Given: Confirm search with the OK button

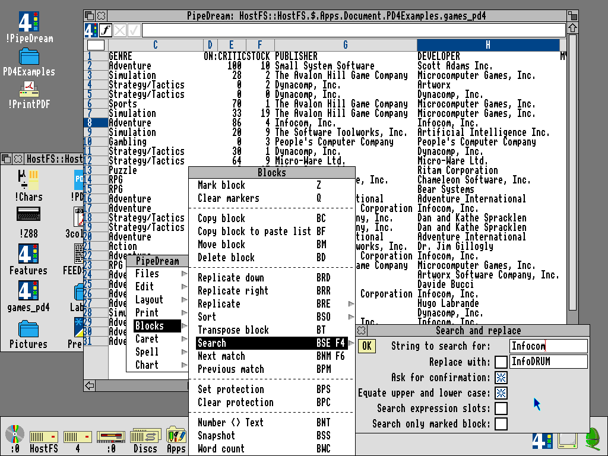Looking at the screenshot, I should tap(367, 346).
